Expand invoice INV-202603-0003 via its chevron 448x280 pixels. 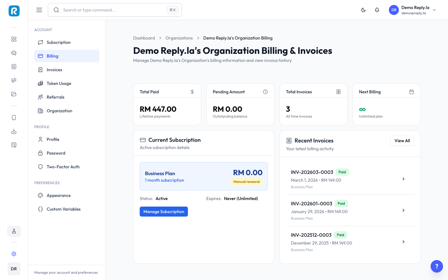(404, 179)
